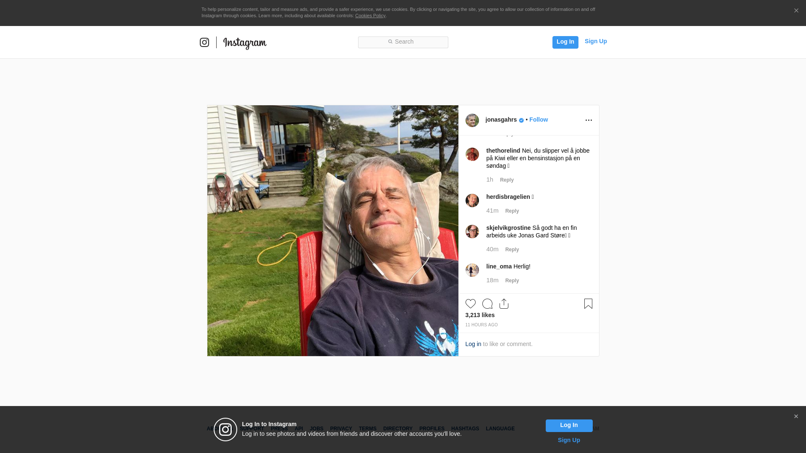Open jonasgahrs profile picture
Image resolution: width=806 pixels, height=453 pixels.
pyautogui.click(x=472, y=120)
